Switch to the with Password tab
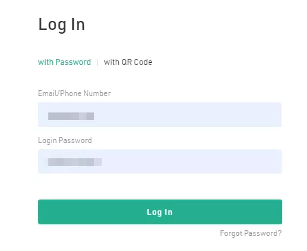 tap(64, 62)
